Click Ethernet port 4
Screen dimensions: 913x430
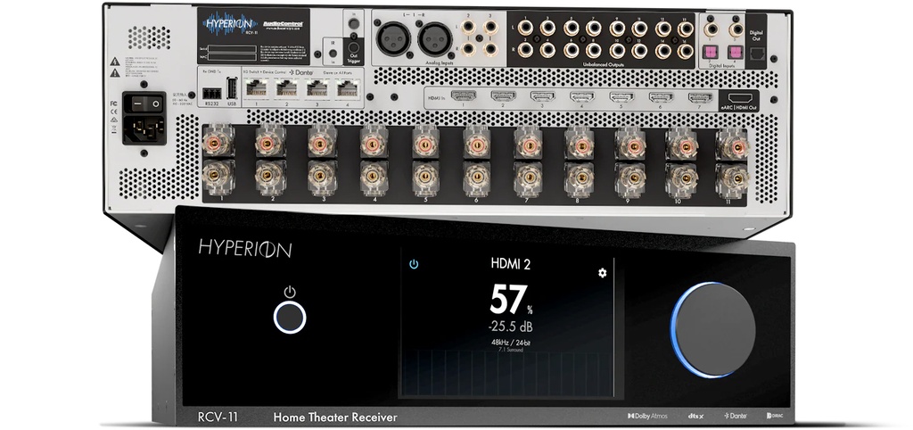(x=348, y=88)
